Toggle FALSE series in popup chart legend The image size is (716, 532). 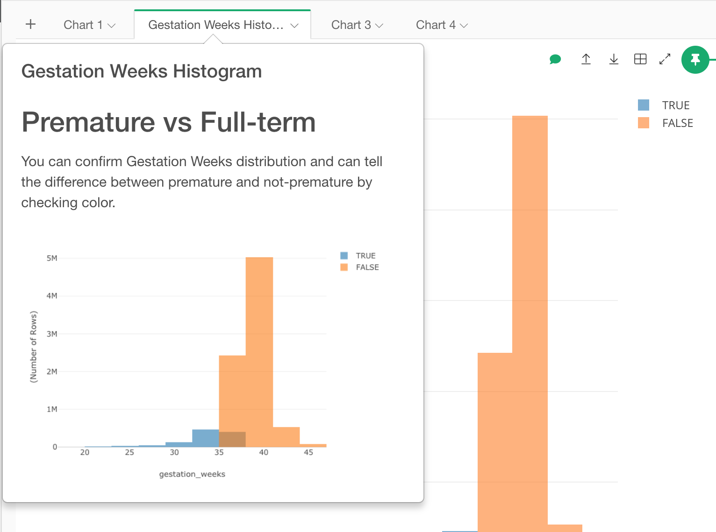(x=367, y=267)
